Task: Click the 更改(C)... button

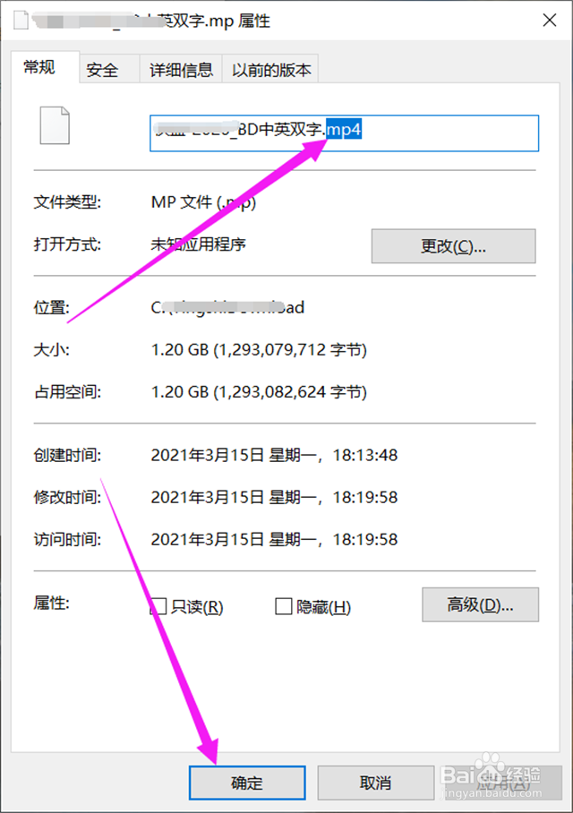Action: [453, 246]
